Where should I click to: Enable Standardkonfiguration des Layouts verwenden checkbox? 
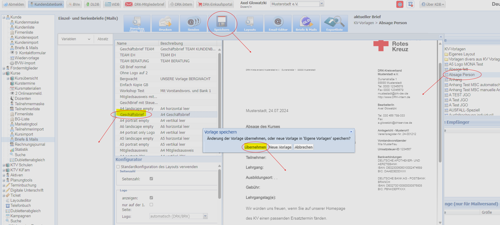click(x=118, y=167)
